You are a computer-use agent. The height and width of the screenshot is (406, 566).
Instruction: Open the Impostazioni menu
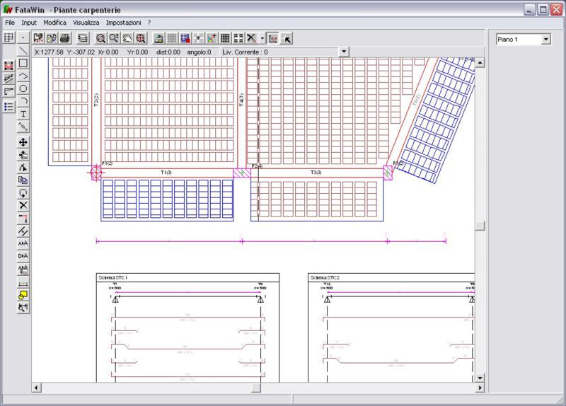123,23
